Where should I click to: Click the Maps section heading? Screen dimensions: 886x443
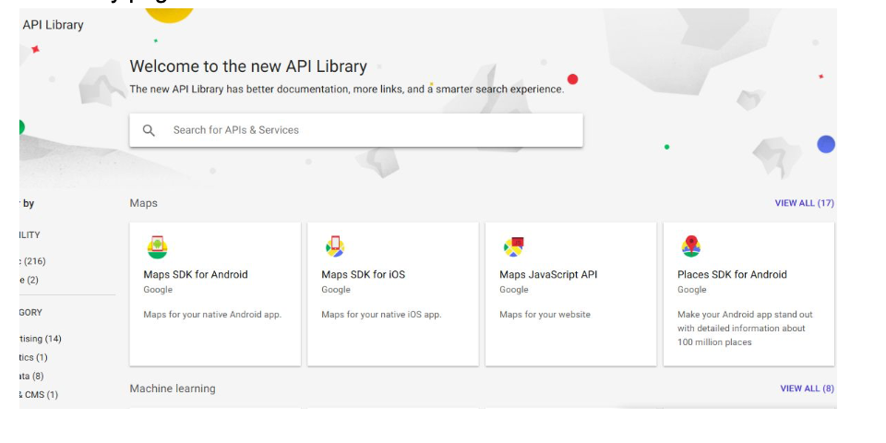coord(144,203)
